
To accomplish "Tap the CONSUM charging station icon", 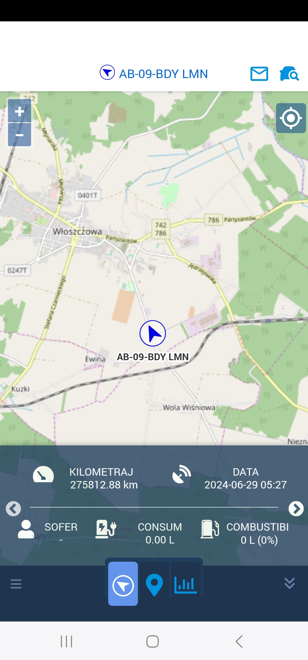I will click(106, 529).
